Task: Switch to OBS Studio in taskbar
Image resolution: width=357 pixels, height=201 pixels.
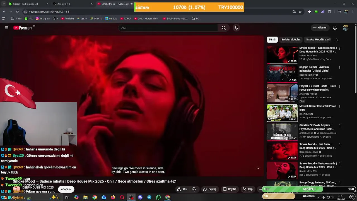Action: (131, 197)
